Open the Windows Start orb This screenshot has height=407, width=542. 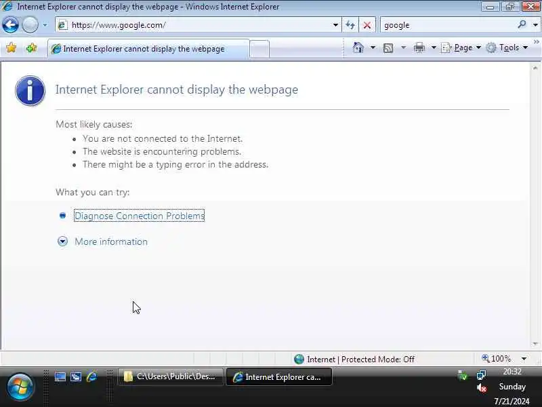click(20, 387)
